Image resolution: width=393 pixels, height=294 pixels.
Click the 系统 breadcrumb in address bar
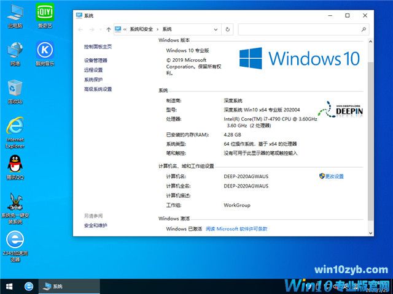click(167, 29)
